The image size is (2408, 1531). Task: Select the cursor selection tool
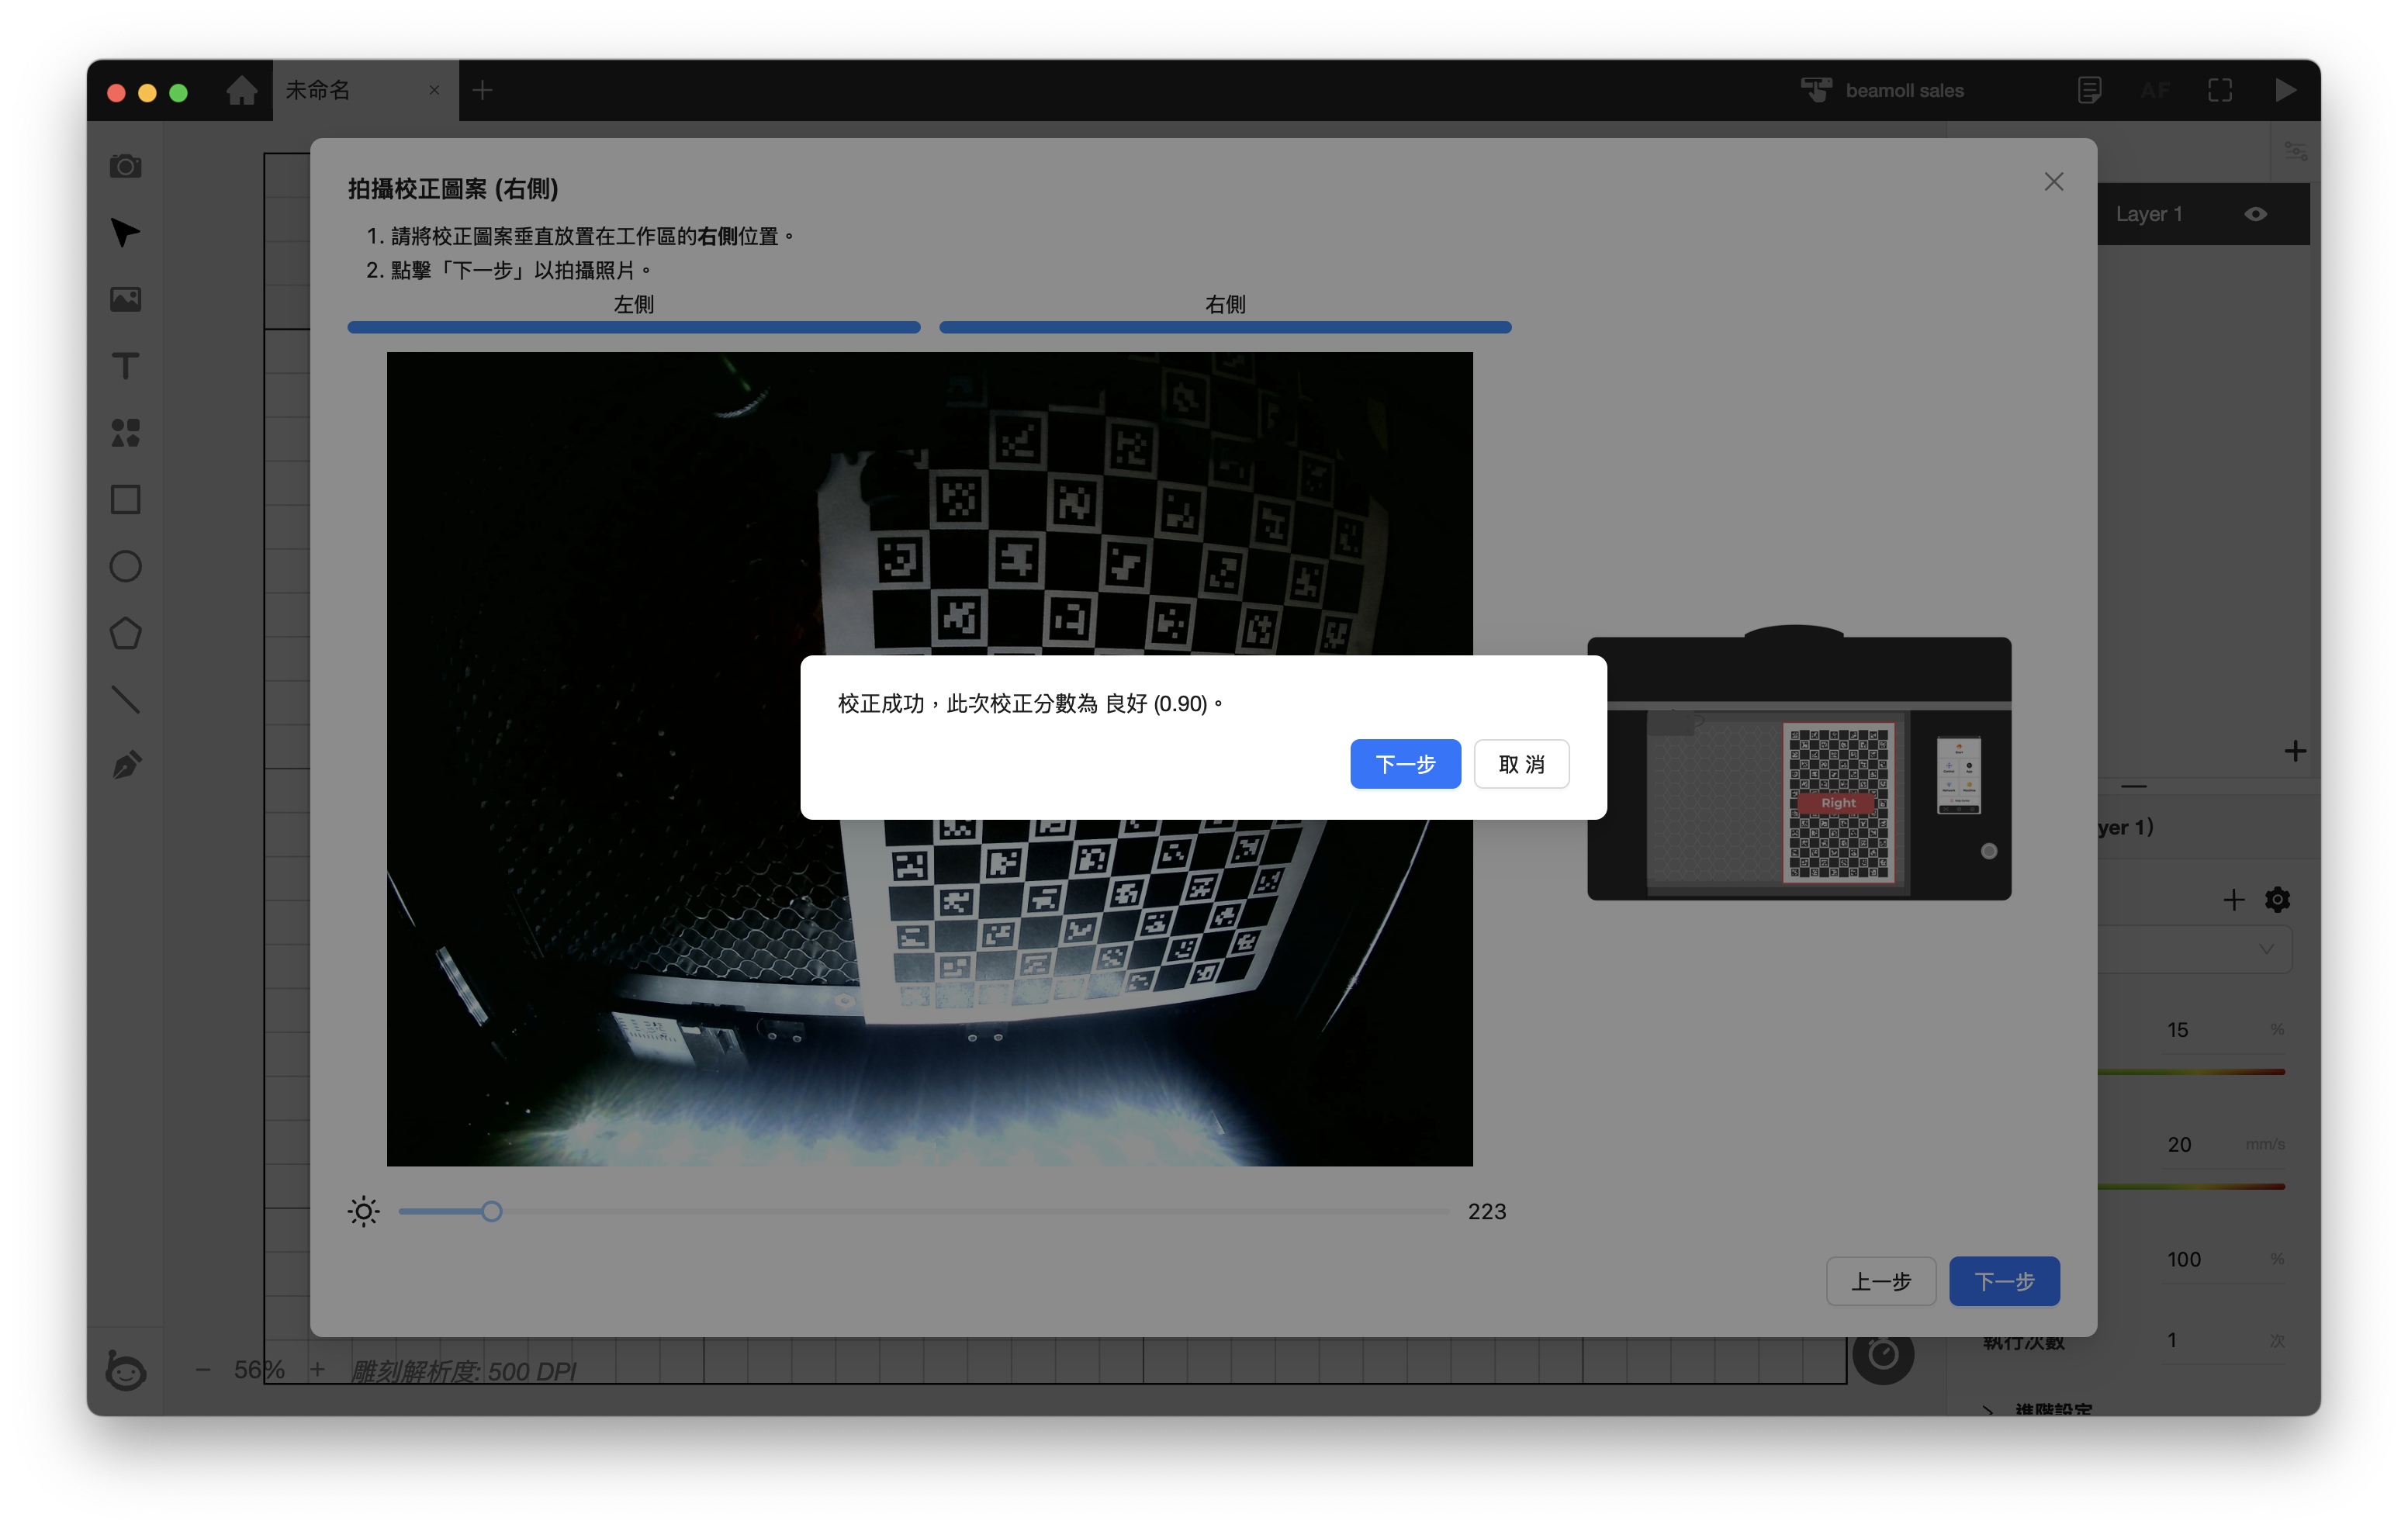(x=125, y=232)
